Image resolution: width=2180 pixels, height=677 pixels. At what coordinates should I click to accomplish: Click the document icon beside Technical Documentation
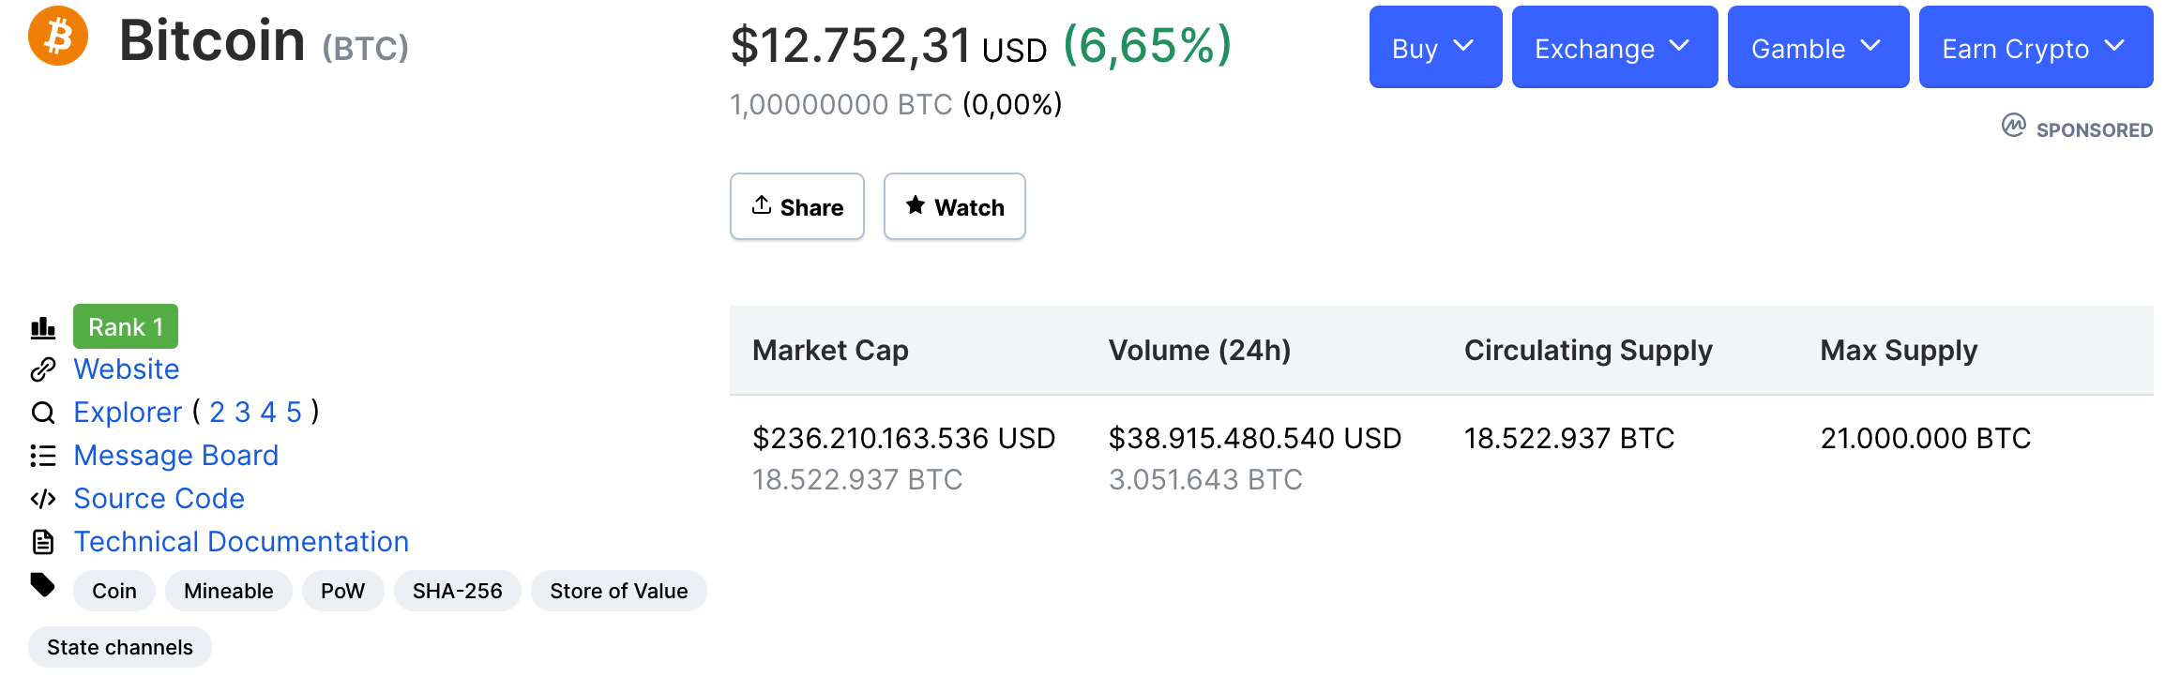point(43,541)
